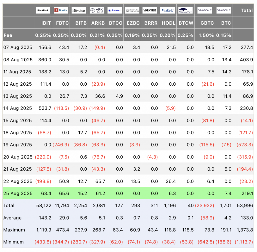Click the Fidelity logo
The image size is (257, 252).
[x=61, y=10]
